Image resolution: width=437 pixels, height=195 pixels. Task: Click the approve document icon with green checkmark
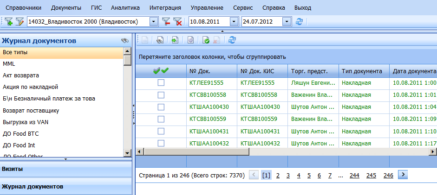coord(206,40)
